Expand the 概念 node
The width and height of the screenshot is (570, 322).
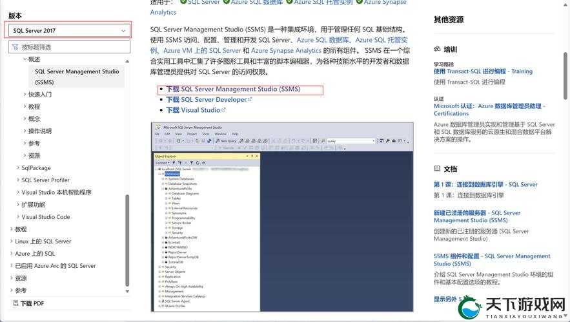tap(25, 118)
